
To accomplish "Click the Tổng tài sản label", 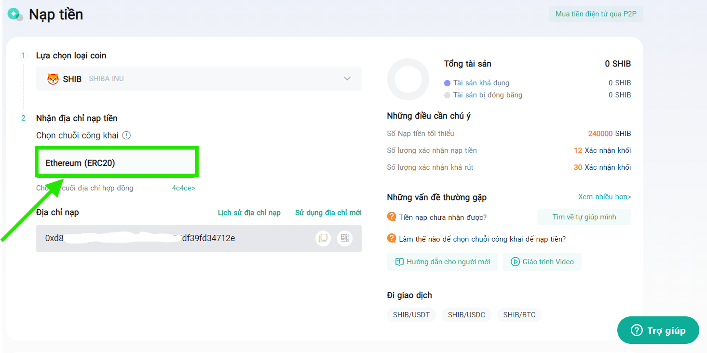I will [x=468, y=64].
